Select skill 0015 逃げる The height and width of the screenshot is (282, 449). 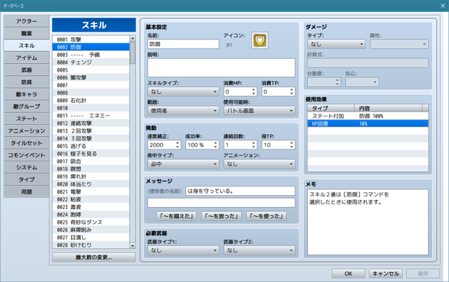point(91,146)
